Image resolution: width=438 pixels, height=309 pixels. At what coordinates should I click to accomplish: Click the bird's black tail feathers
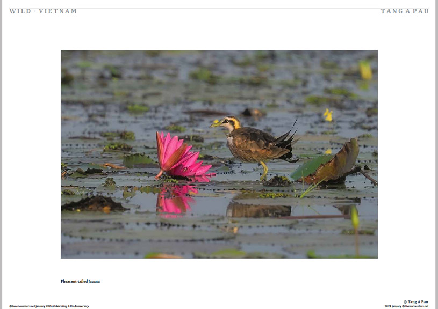point(286,142)
